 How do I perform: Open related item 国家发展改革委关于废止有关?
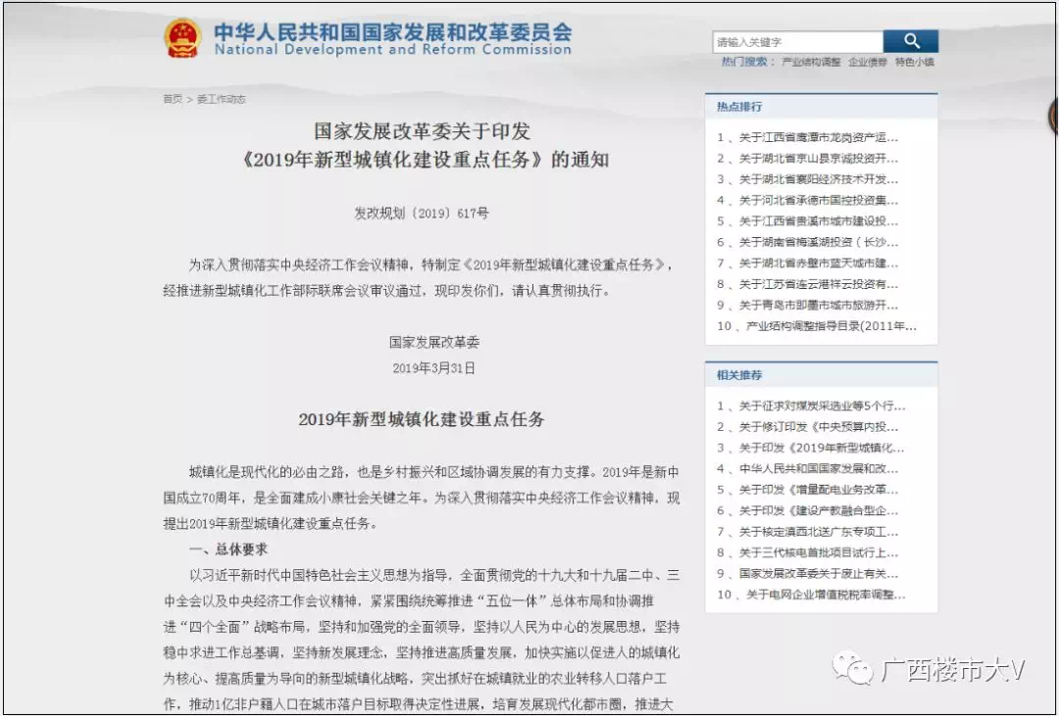click(819, 574)
